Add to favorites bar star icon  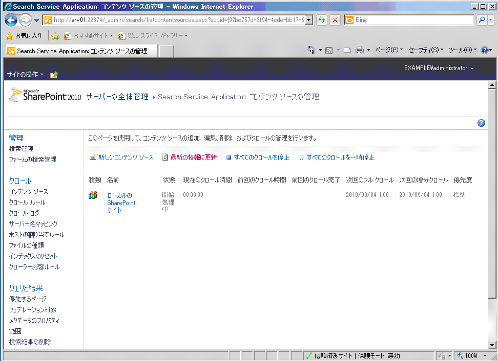point(55,36)
